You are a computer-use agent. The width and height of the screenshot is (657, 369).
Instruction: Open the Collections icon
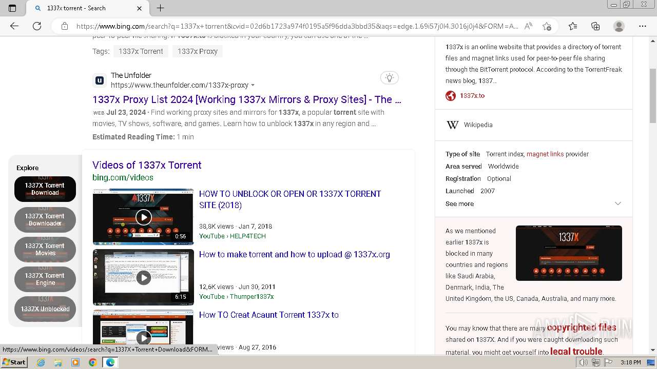[595, 26]
